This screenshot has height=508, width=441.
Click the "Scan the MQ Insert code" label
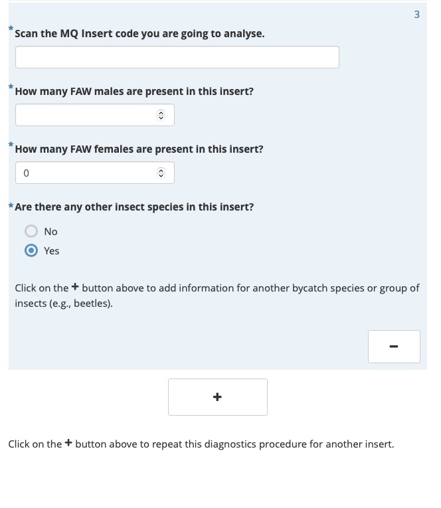[x=139, y=33]
